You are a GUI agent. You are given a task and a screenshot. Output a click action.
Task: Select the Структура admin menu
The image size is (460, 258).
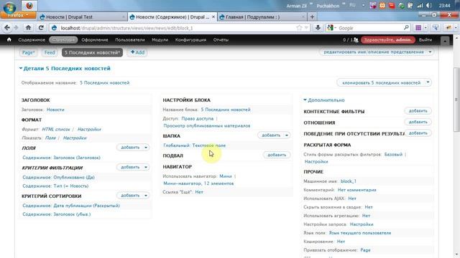[x=63, y=40]
